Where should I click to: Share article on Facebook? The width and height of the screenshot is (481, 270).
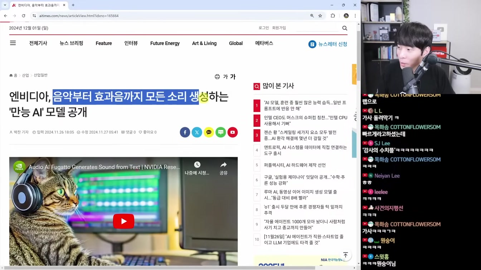[x=185, y=132]
